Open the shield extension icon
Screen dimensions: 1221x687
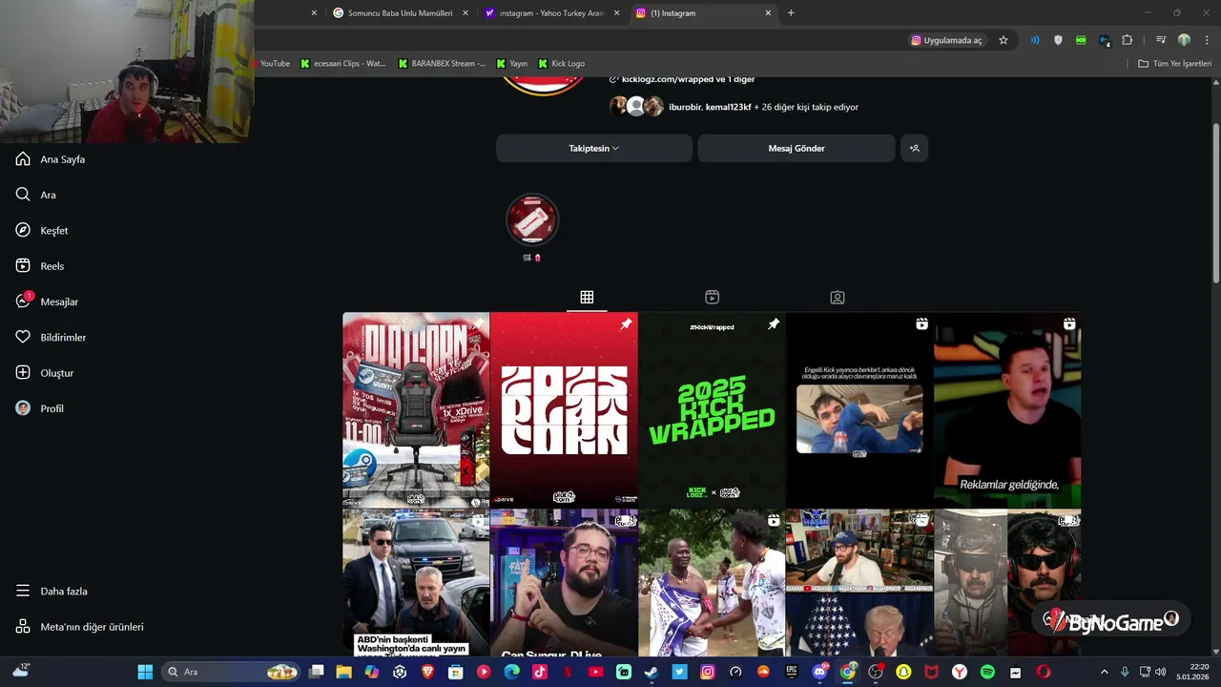point(1058,40)
